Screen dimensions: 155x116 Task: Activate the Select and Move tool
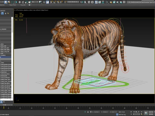(19, 2)
